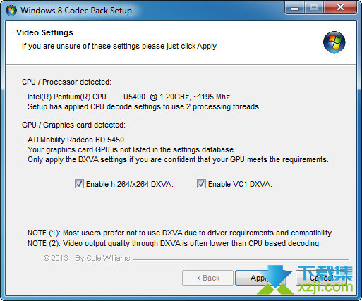
Task: Click the xzji.com watermark link
Action: tap(325, 287)
